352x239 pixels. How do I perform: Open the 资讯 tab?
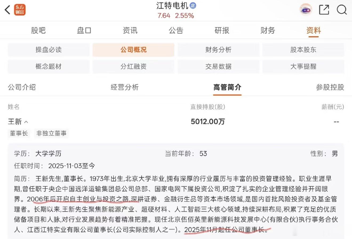click(x=130, y=30)
